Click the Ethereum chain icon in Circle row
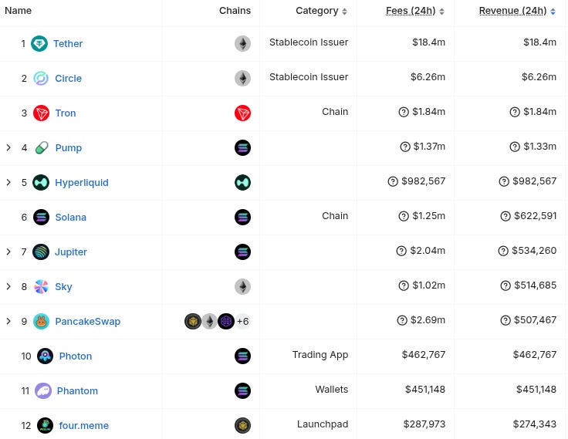Viewport: 568px width, 439px height. [x=242, y=78]
